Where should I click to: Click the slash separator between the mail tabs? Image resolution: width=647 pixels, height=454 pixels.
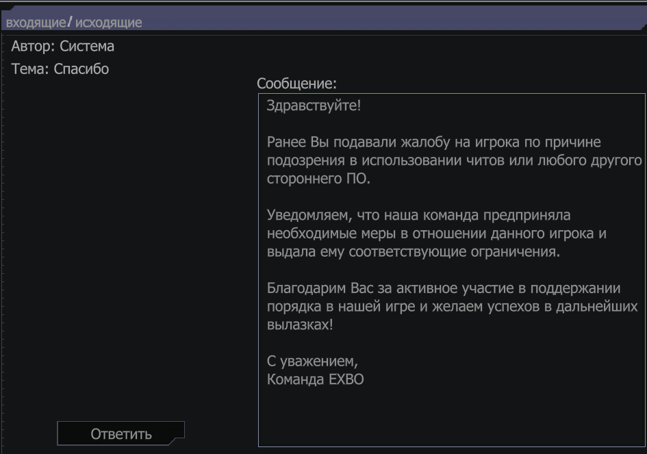click(x=70, y=21)
